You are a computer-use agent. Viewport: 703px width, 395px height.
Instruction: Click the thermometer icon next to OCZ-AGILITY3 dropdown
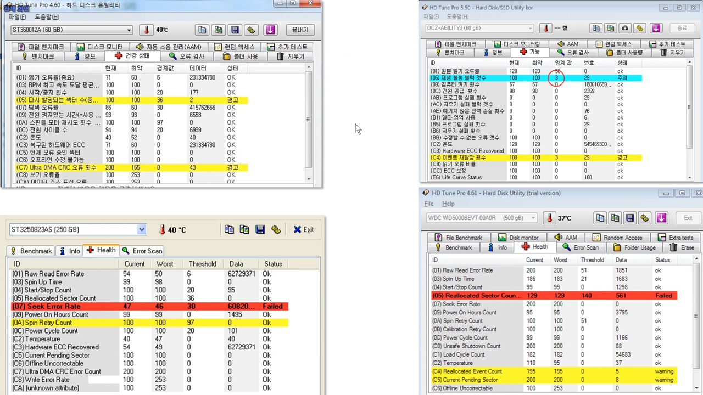[x=546, y=28]
